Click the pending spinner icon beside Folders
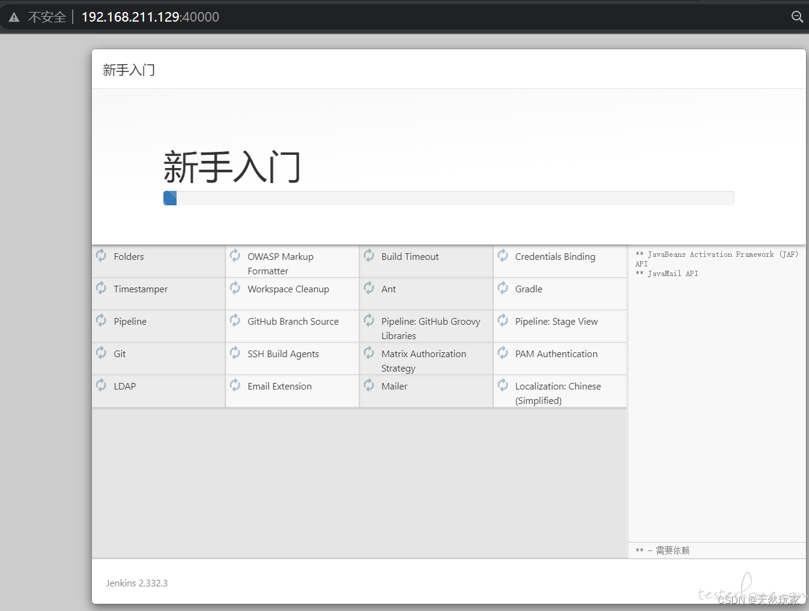809x611 pixels. tap(102, 255)
